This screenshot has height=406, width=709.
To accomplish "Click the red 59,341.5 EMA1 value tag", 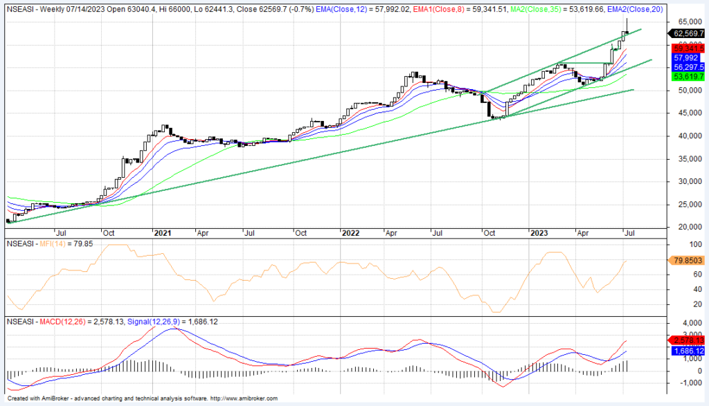I will (687, 48).
